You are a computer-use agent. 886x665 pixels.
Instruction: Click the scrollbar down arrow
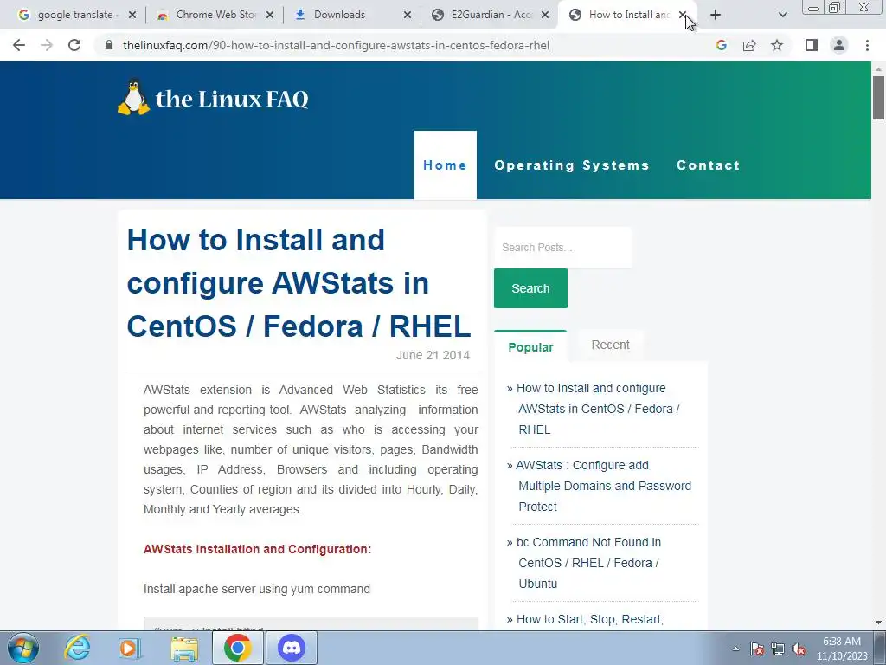tap(878, 623)
